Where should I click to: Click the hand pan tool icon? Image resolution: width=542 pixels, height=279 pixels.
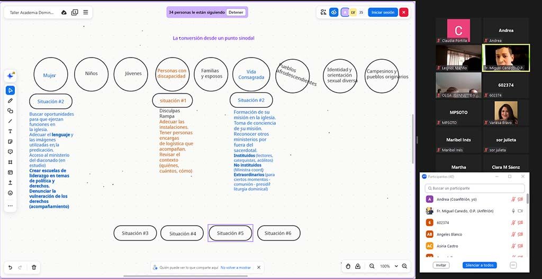coord(348,266)
